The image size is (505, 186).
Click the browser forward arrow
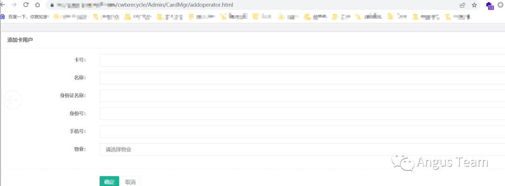(14, 5)
